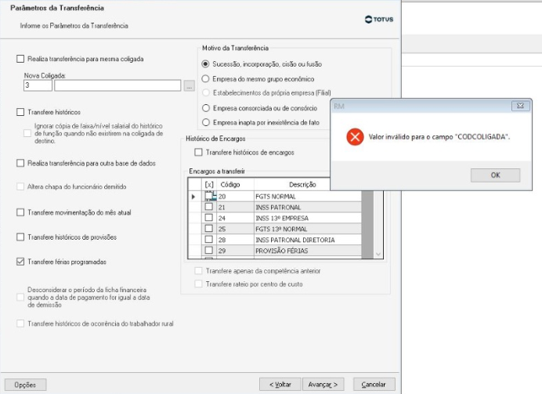Click the error icon in RM dialog
542x394 pixels.
[355, 137]
